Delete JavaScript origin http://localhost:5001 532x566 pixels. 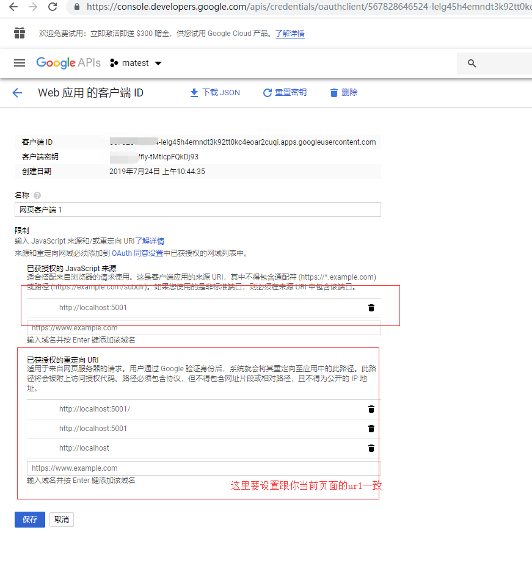[371, 308]
